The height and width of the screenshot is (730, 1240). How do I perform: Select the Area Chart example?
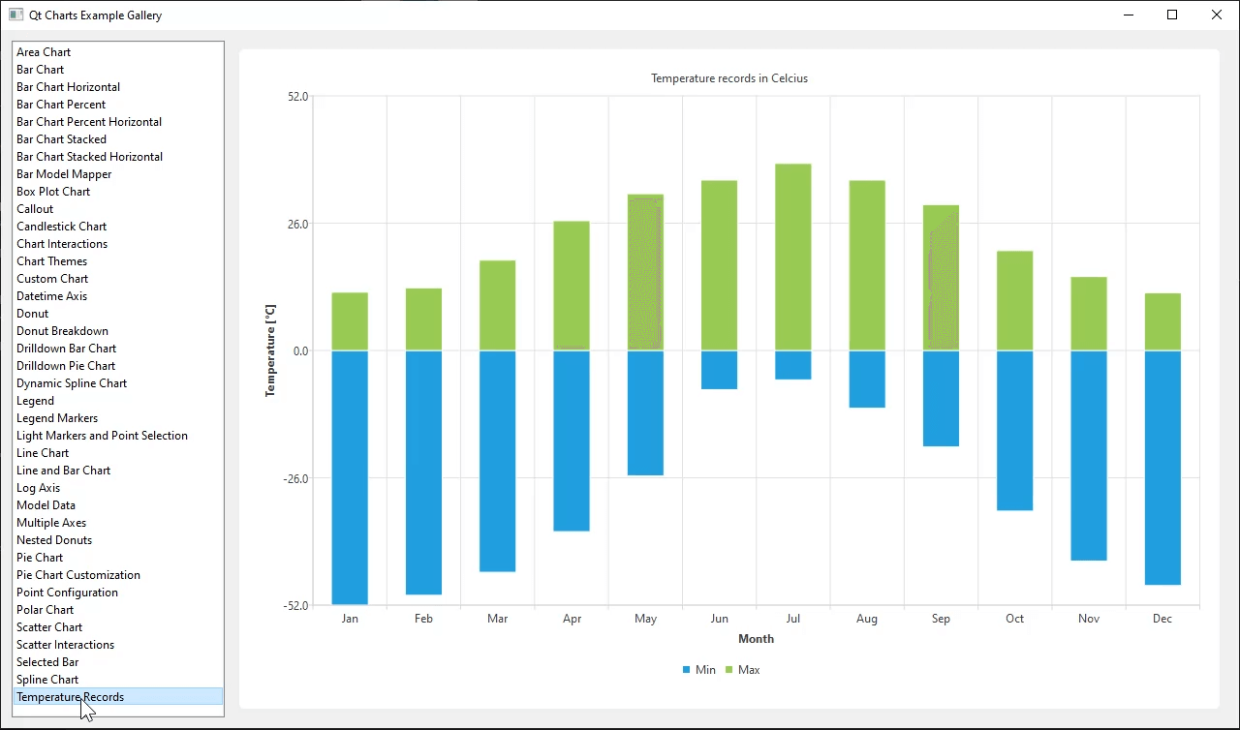point(44,51)
